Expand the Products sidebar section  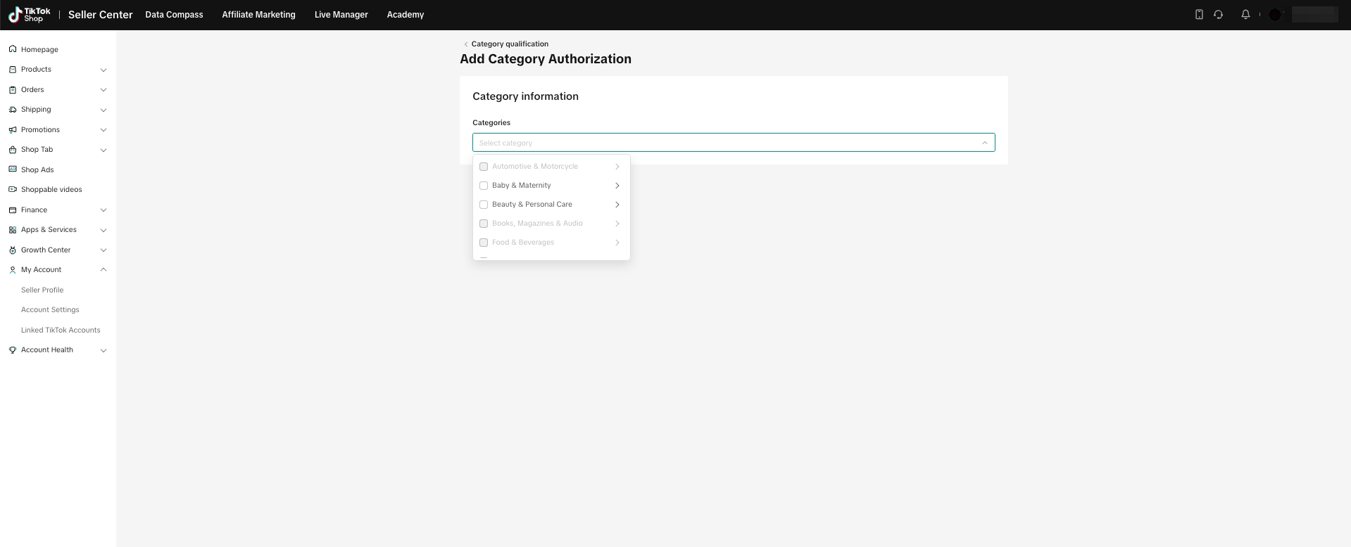point(103,70)
